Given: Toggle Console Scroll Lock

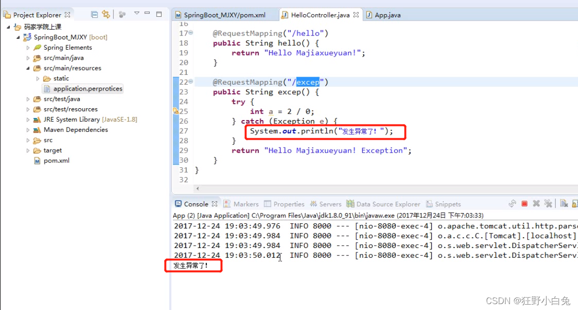Looking at the screenshot, I should 575,204.
